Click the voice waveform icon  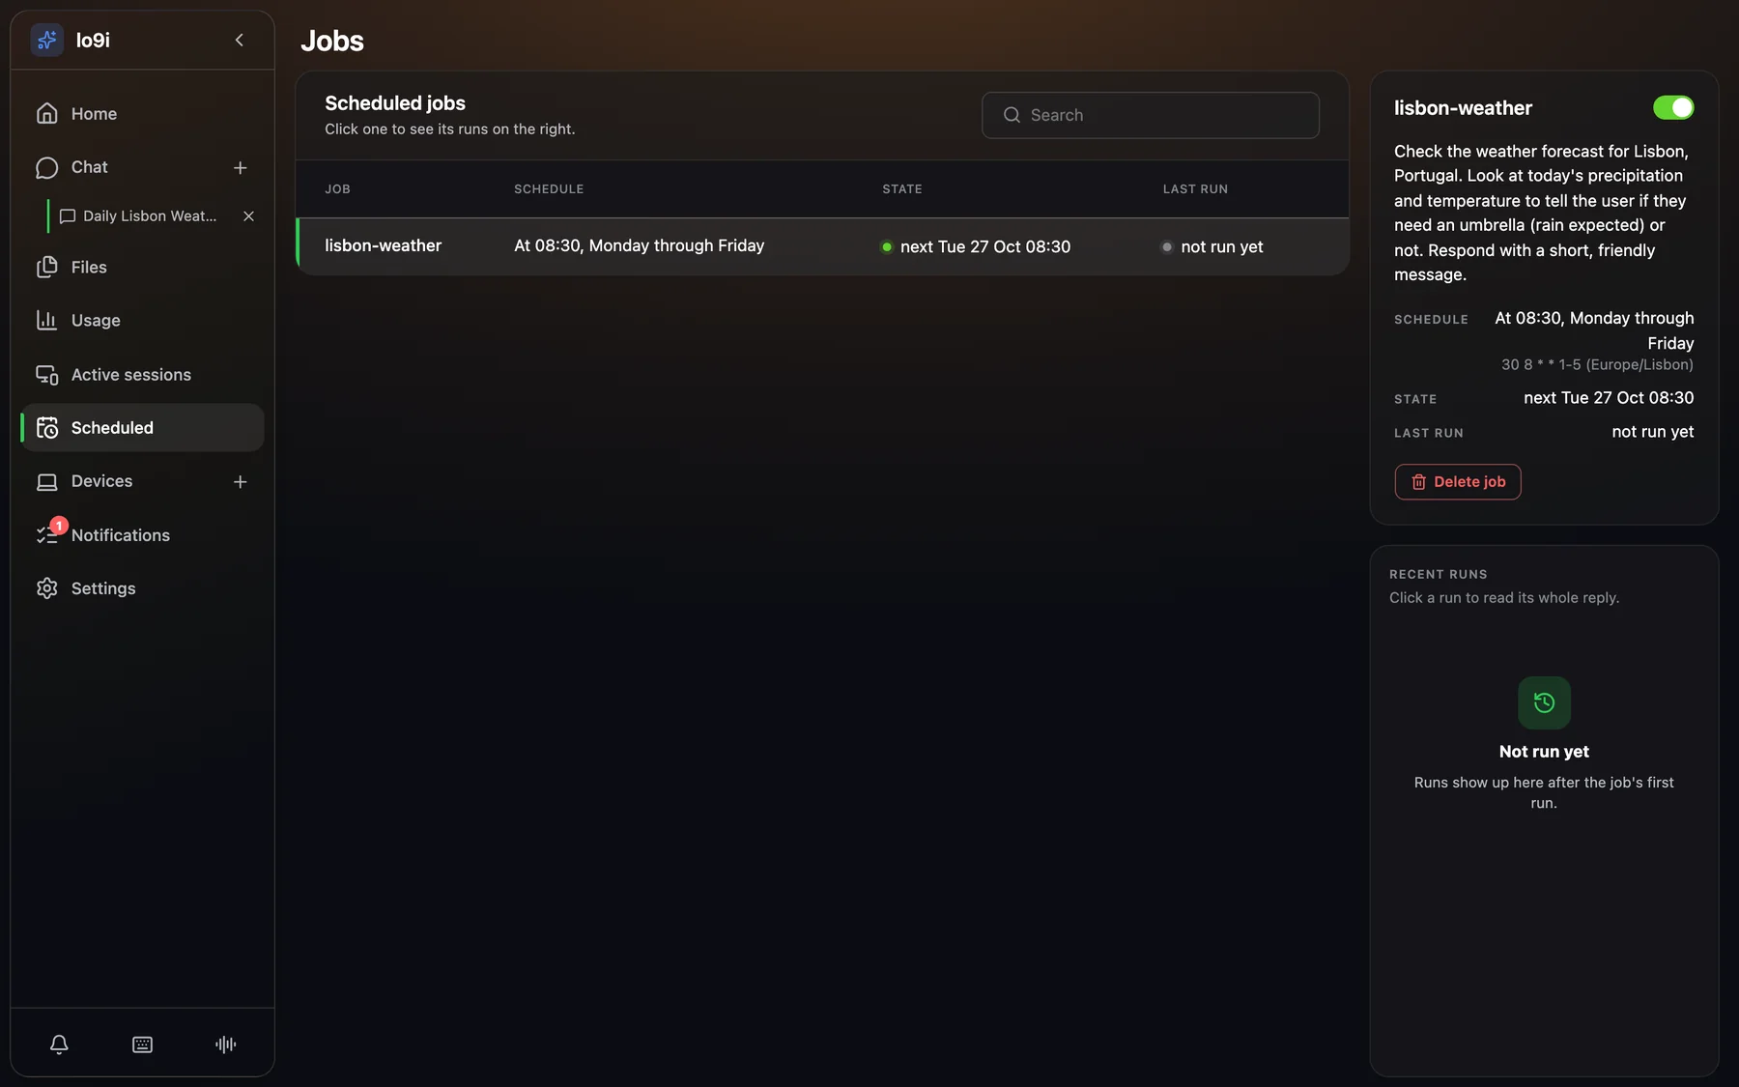(225, 1044)
